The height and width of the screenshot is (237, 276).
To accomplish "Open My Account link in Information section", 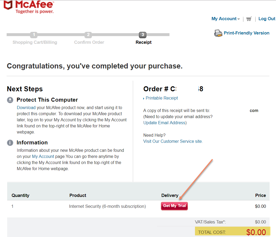I will pyautogui.click(x=43, y=157).
